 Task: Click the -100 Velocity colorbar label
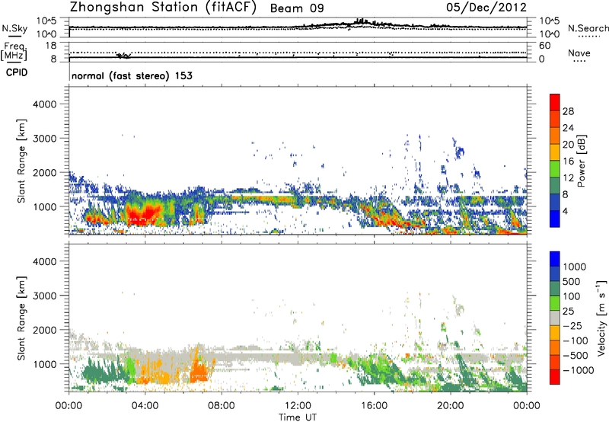click(576, 340)
